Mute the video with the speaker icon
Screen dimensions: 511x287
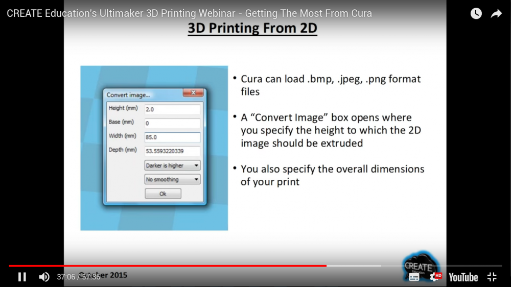click(x=44, y=277)
